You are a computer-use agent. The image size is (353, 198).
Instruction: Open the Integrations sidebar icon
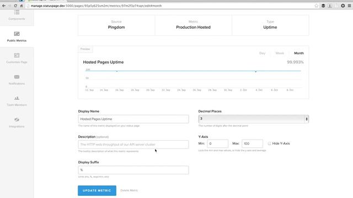(x=17, y=120)
